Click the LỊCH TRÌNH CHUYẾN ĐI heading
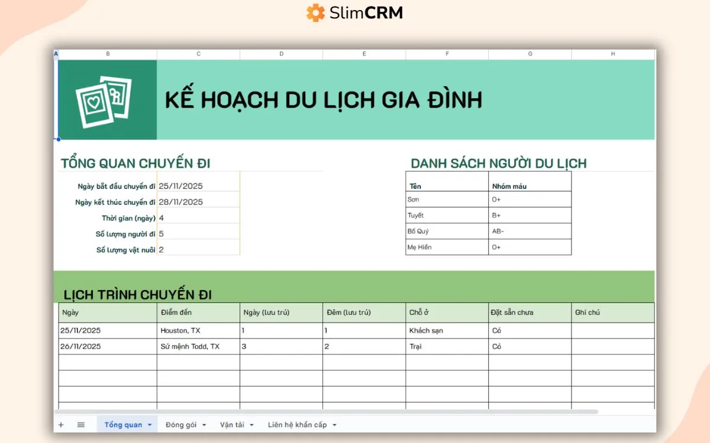Screen dimensions: 710x443 click(137, 294)
